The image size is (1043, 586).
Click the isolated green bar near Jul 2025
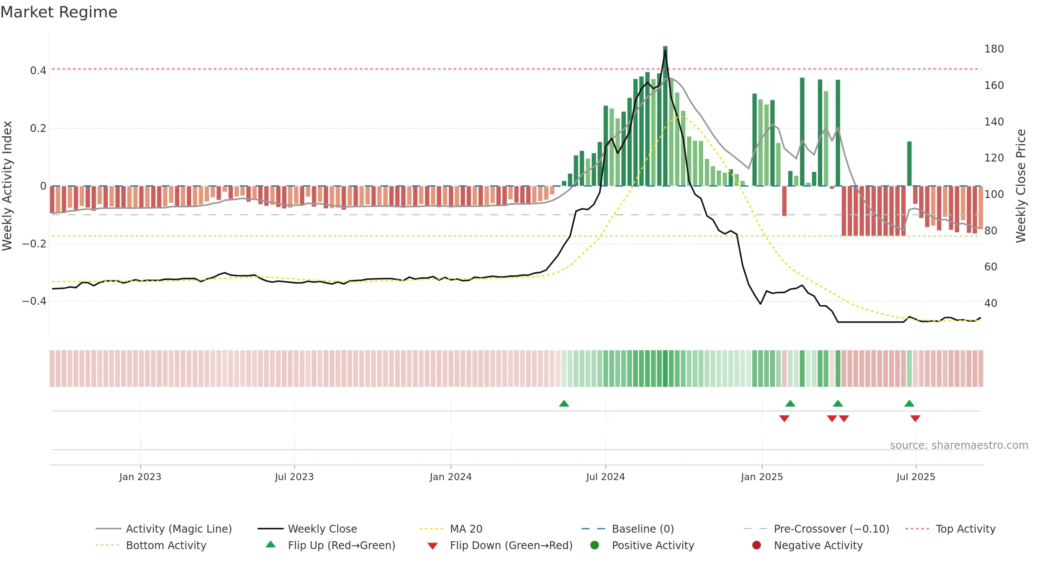pos(909,164)
